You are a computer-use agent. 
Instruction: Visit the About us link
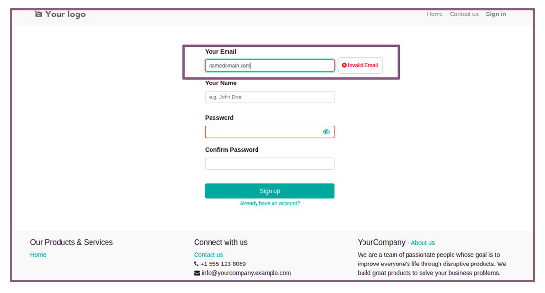[x=423, y=243]
